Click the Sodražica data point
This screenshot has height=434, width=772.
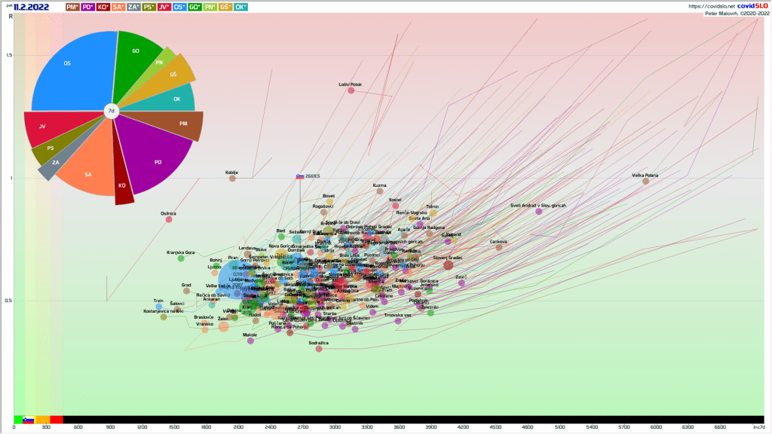tap(319, 348)
